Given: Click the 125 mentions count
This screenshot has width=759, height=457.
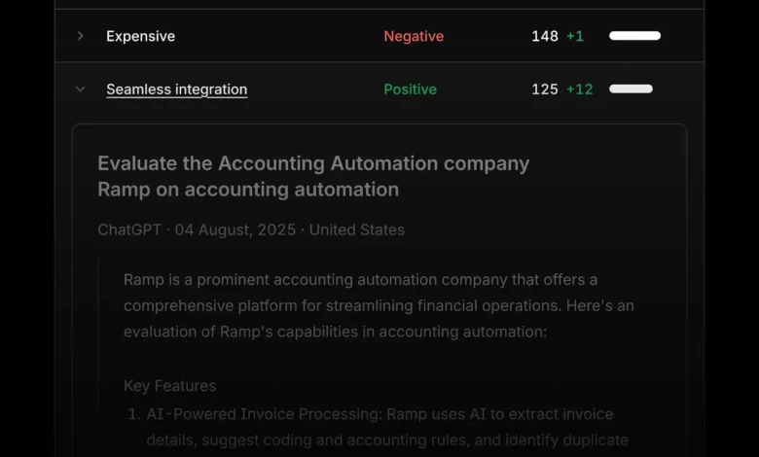Looking at the screenshot, I should (544, 89).
